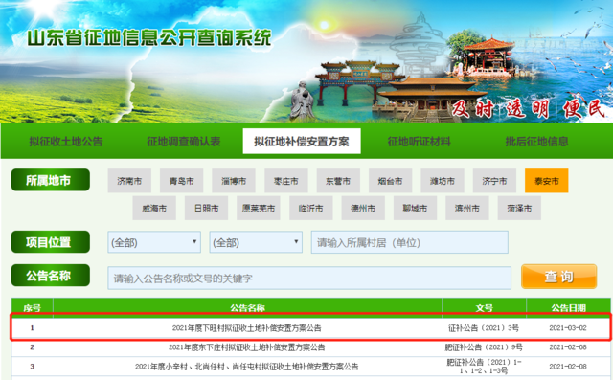Select 原莱芜市 city button
This screenshot has width=613, height=380.
click(x=259, y=208)
